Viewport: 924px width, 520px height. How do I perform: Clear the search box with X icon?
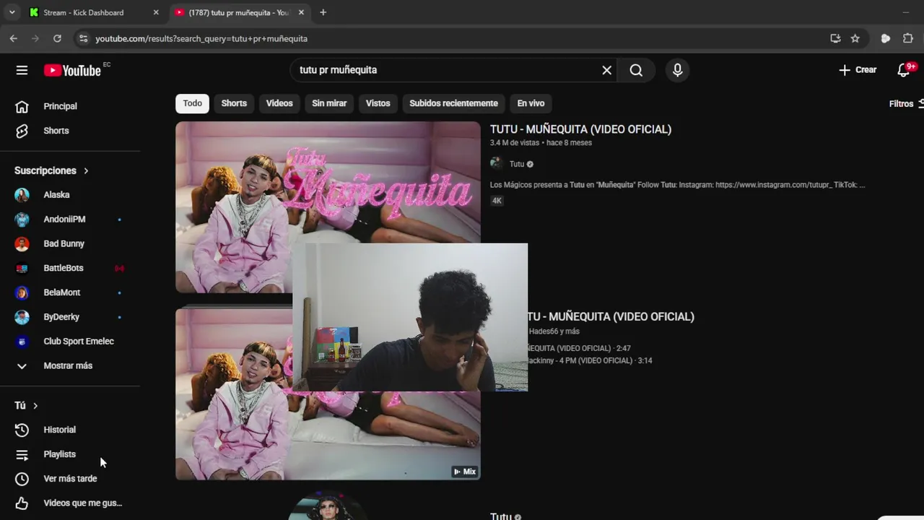(607, 70)
